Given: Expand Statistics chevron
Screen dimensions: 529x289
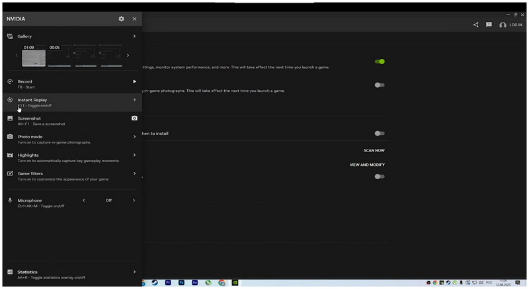Looking at the screenshot, I should 134,272.
